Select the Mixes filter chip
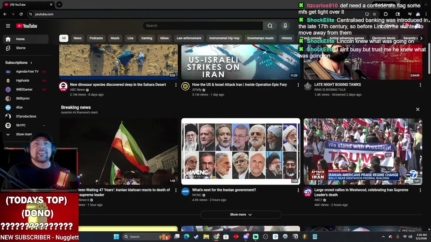 [x=165, y=38]
